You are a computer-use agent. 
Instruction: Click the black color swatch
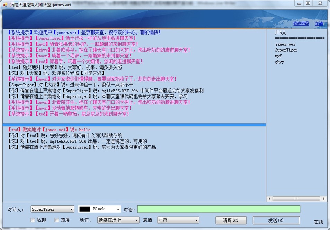click(x=85, y=209)
